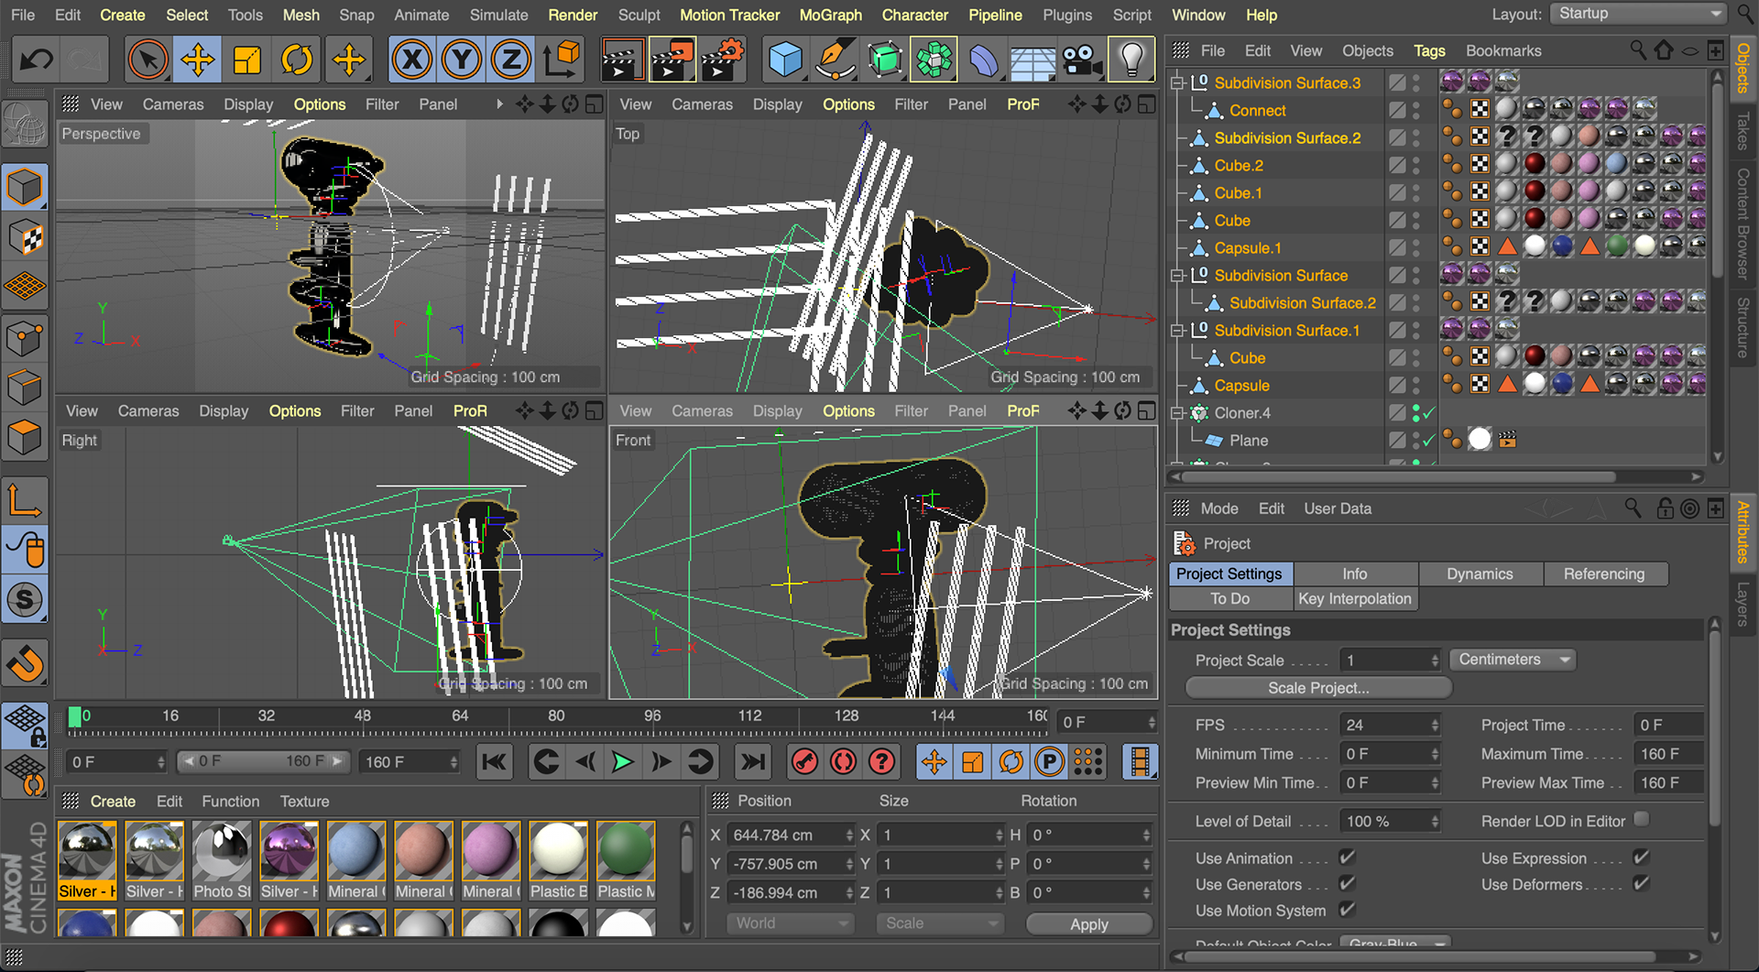The width and height of the screenshot is (1759, 972).
Task: Click the Apply button in coordinates
Action: click(x=1088, y=924)
